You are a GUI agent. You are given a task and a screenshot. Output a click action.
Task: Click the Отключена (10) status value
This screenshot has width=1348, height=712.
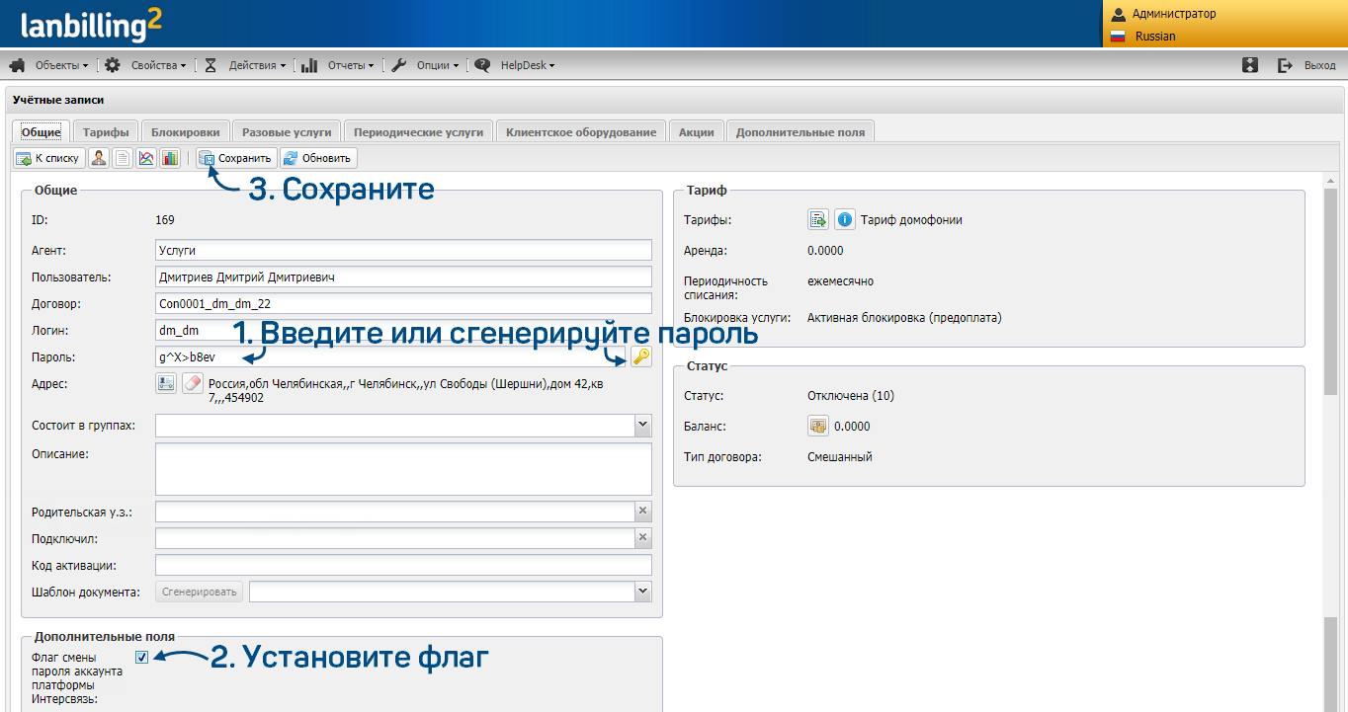(x=851, y=396)
